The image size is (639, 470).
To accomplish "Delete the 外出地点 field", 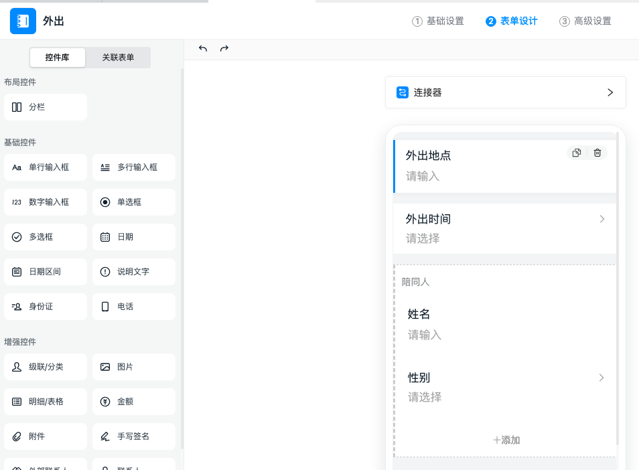I will pos(597,153).
